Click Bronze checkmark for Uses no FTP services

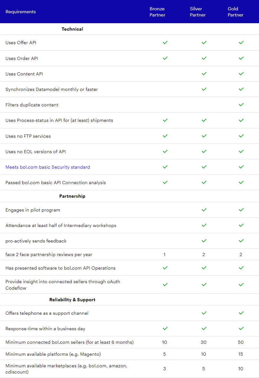tap(165, 136)
